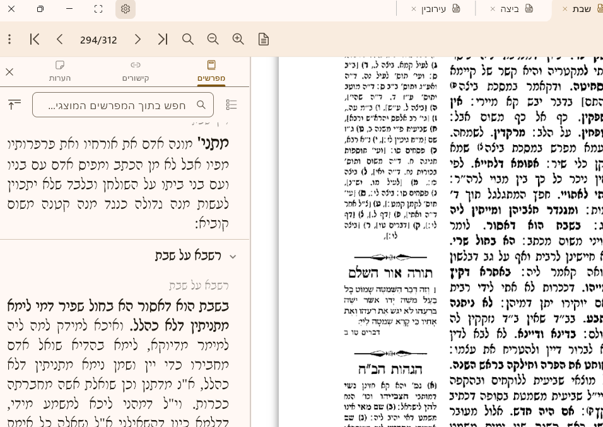
Task: Close the עירובין book tab
Action: (x=414, y=9)
